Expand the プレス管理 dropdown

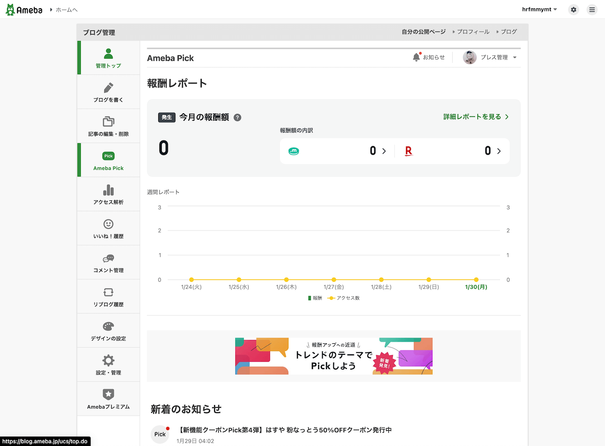515,58
